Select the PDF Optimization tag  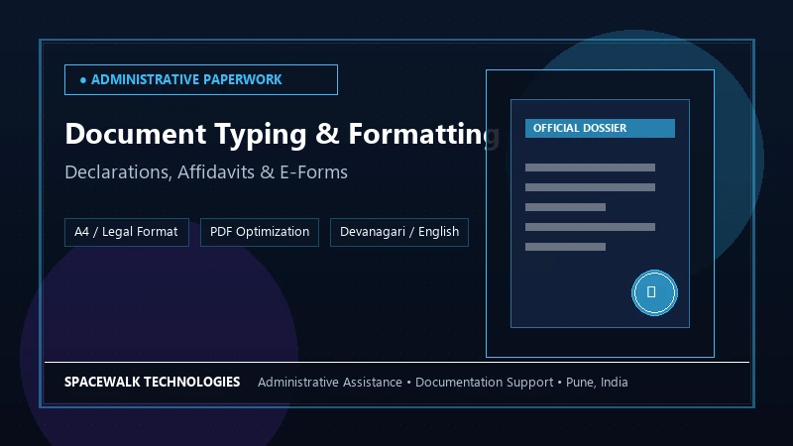coord(260,232)
